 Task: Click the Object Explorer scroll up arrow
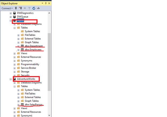(49, 13)
